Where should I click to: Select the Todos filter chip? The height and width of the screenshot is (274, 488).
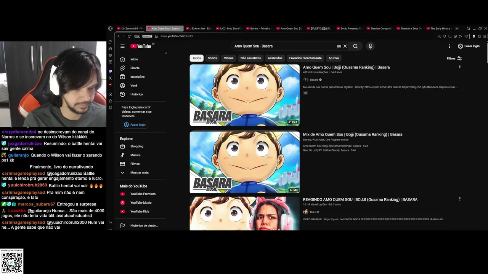[196, 58]
